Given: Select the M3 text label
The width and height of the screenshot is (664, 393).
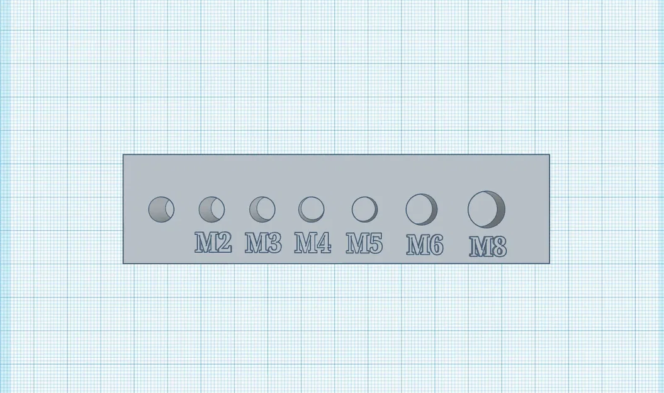Looking at the screenshot, I should tap(263, 243).
